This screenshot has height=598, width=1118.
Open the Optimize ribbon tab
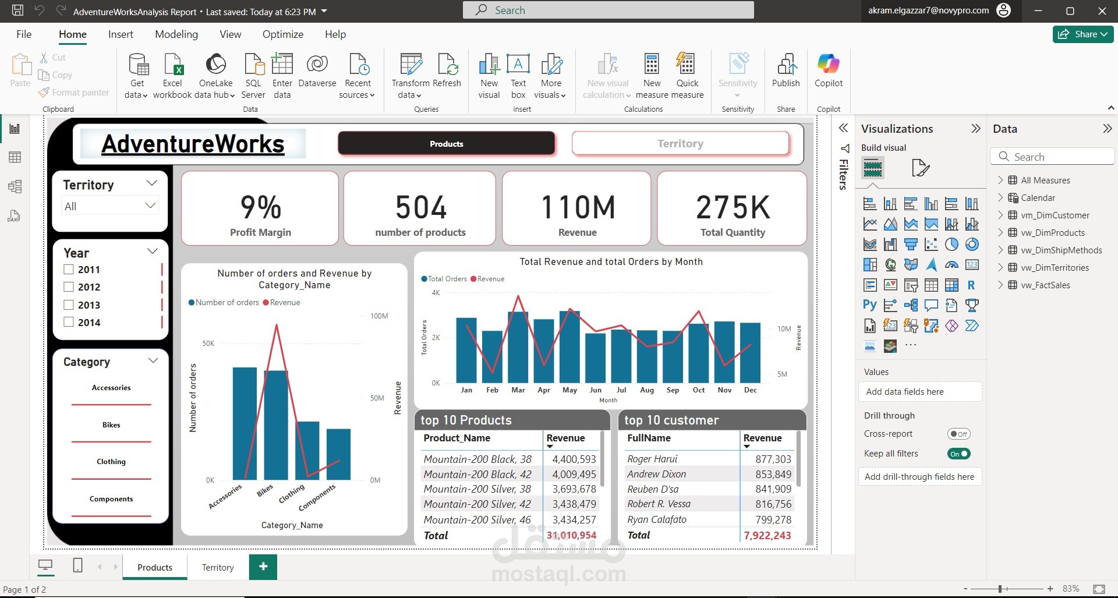tap(283, 34)
